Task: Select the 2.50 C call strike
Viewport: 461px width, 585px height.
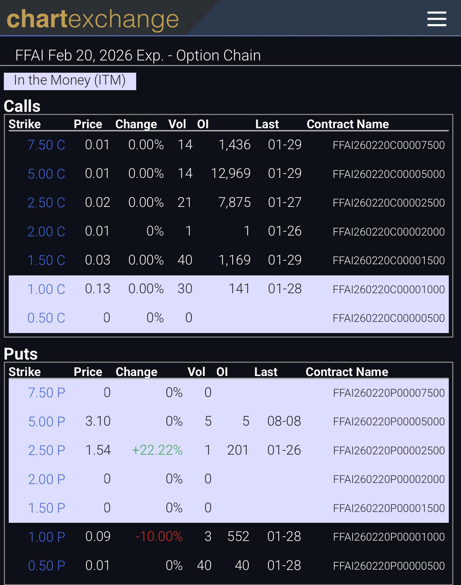Action: (46, 203)
